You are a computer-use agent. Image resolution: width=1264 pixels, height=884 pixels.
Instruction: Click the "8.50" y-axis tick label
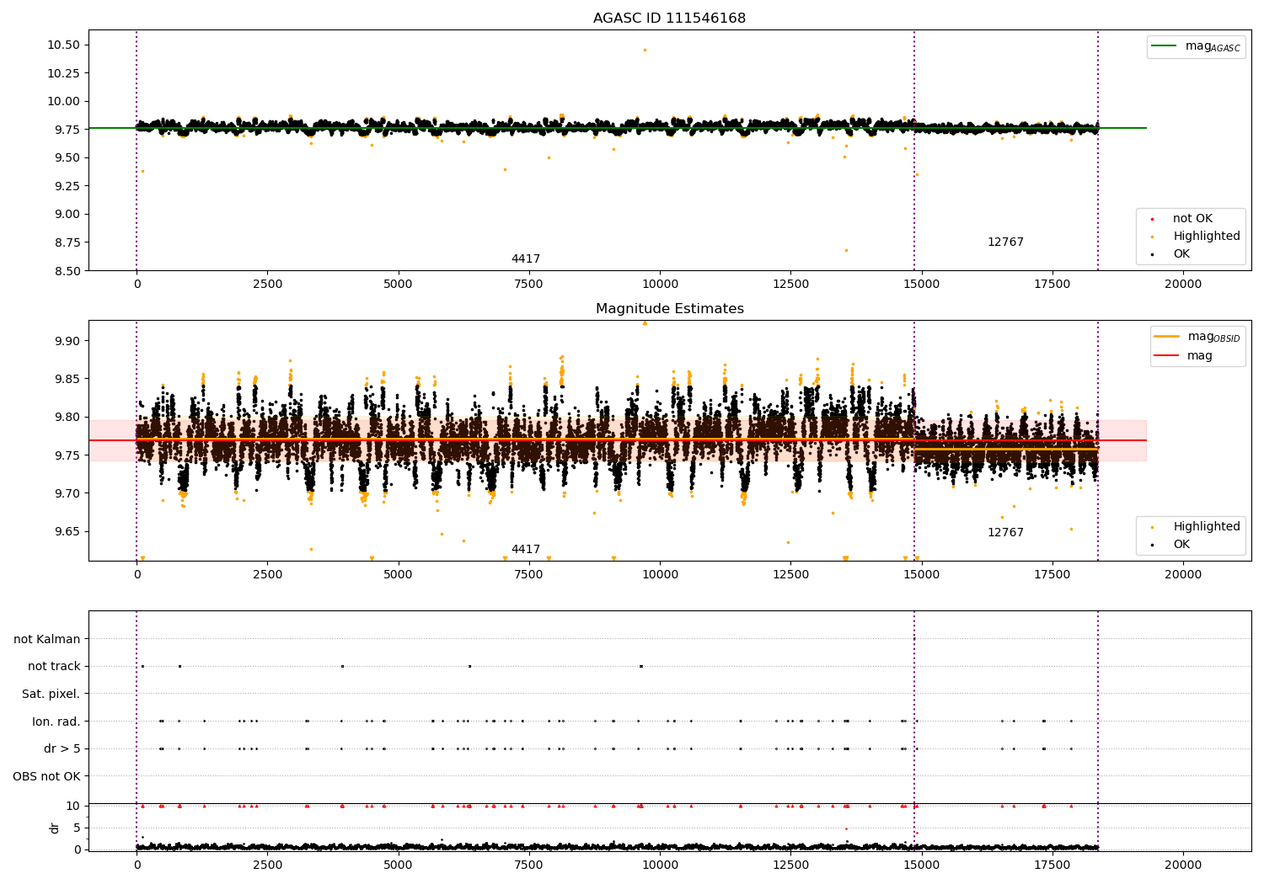coord(67,271)
